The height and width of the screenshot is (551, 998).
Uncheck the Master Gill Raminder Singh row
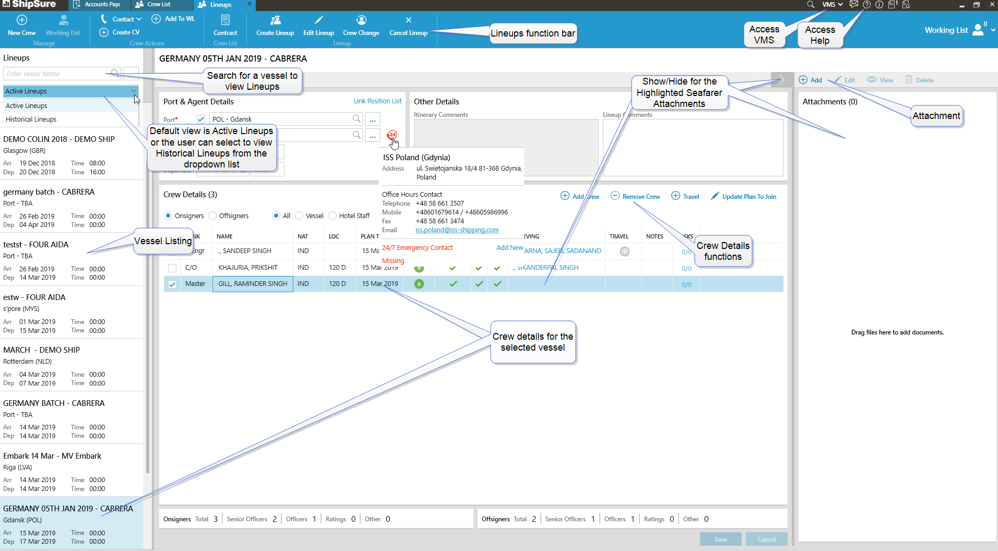[172, 284]
